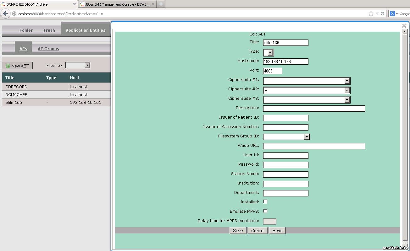
Task: Close the DCM4CHEE DICOM Archive tab
Action: point(75,4)
